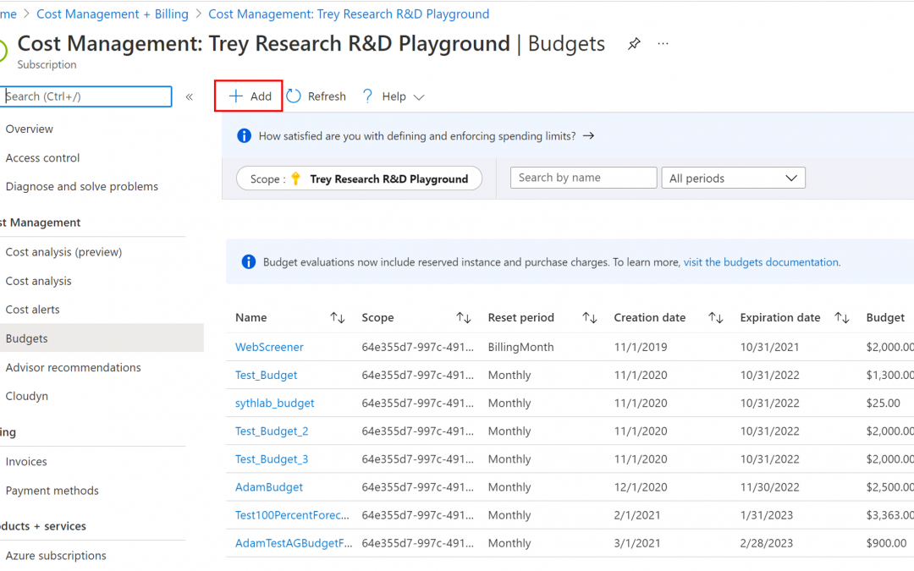Viewport: 914px width, 571px height.
Task: Sort the table by Expiration date
Action: [842, 317]
